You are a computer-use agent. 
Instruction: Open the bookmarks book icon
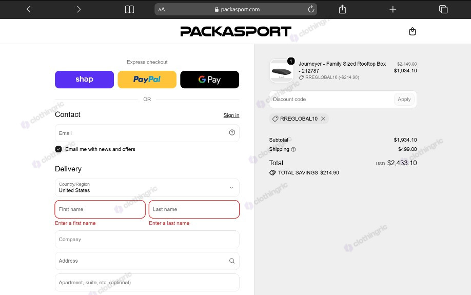(129, 9)
